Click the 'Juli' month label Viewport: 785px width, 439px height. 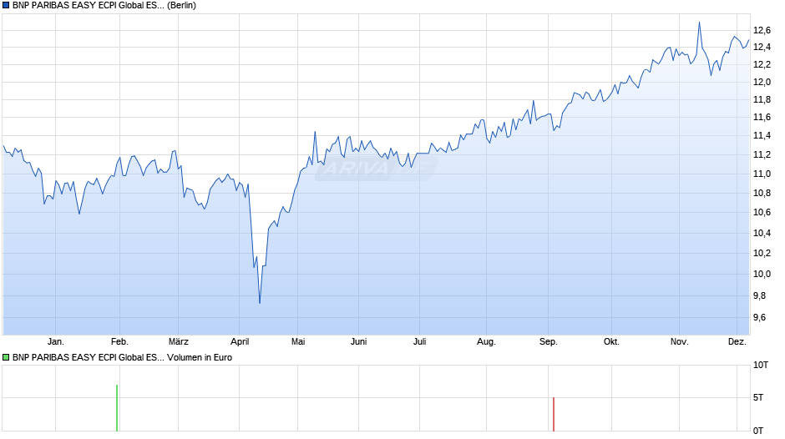(x=419, y=342)
